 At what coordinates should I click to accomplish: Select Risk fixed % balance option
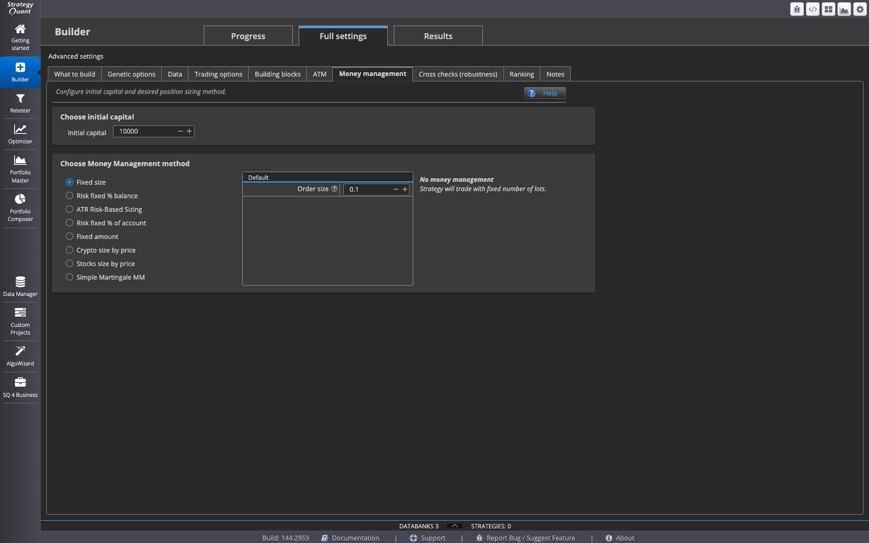pyautogui.click(x=70, y=195)
